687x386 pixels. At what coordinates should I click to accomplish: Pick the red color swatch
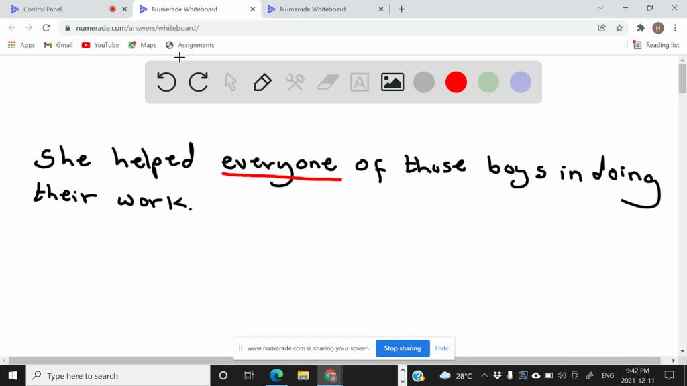pos(456,82)
